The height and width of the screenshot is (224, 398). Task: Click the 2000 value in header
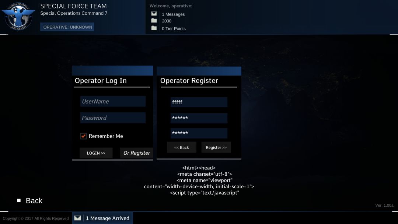coord(167,21)
